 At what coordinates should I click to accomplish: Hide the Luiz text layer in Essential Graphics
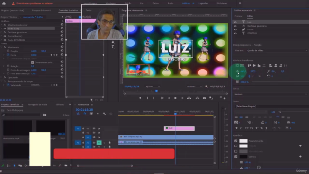click(235, 22)
